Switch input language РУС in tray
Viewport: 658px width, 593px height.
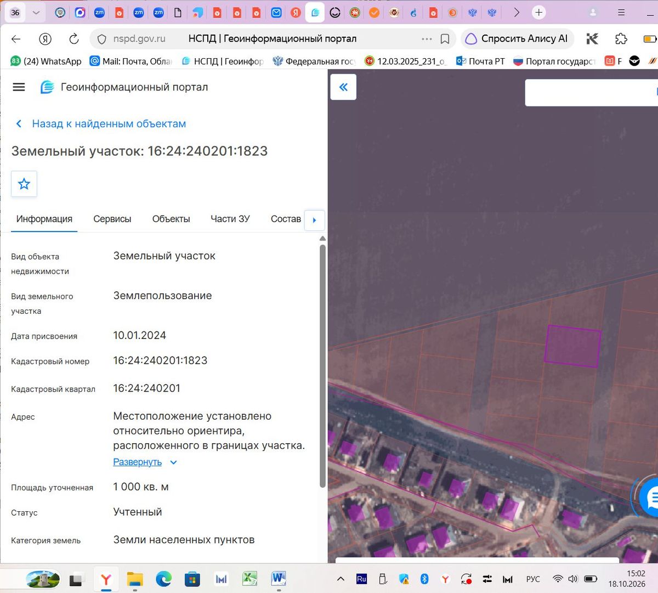click(x=533, y=579)
